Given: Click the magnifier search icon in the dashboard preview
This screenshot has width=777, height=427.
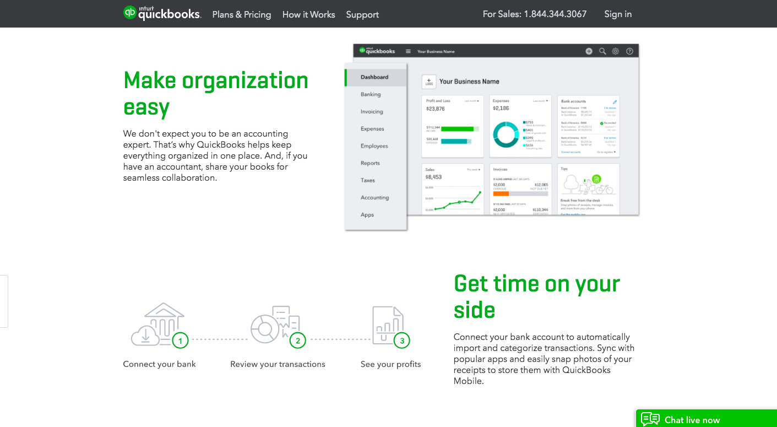Looking at the screenshot, I should (x=602, y=51).
